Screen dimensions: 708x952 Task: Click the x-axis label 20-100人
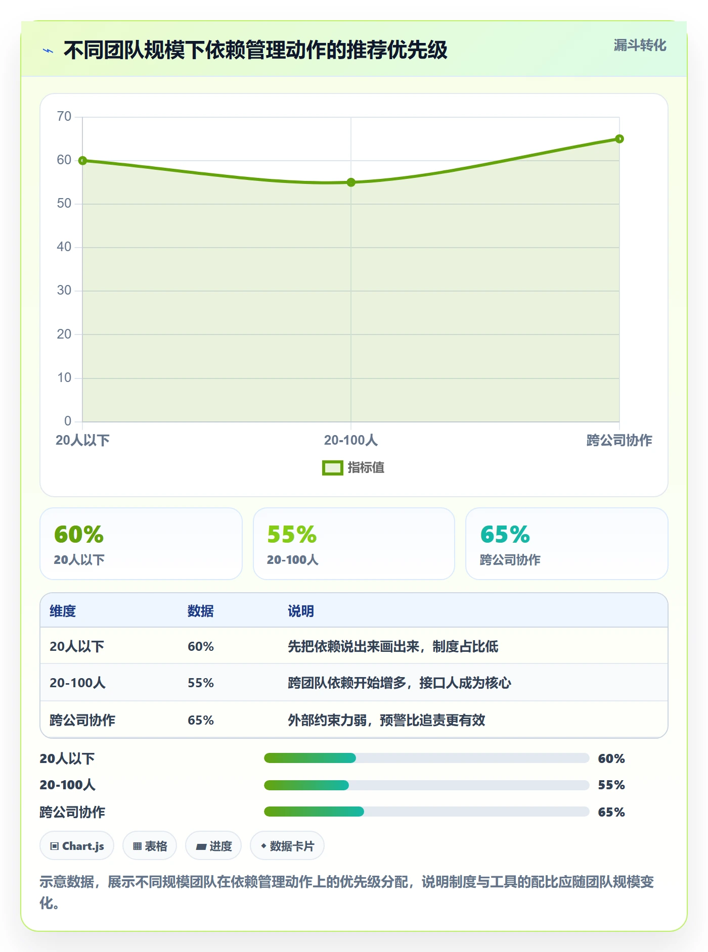[x=351, y=440]
